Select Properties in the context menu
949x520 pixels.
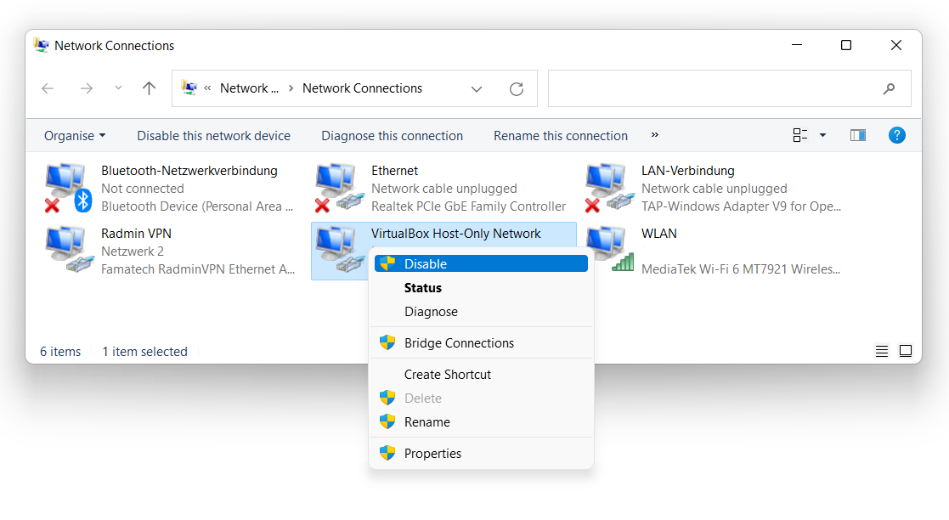click(432, 454)
